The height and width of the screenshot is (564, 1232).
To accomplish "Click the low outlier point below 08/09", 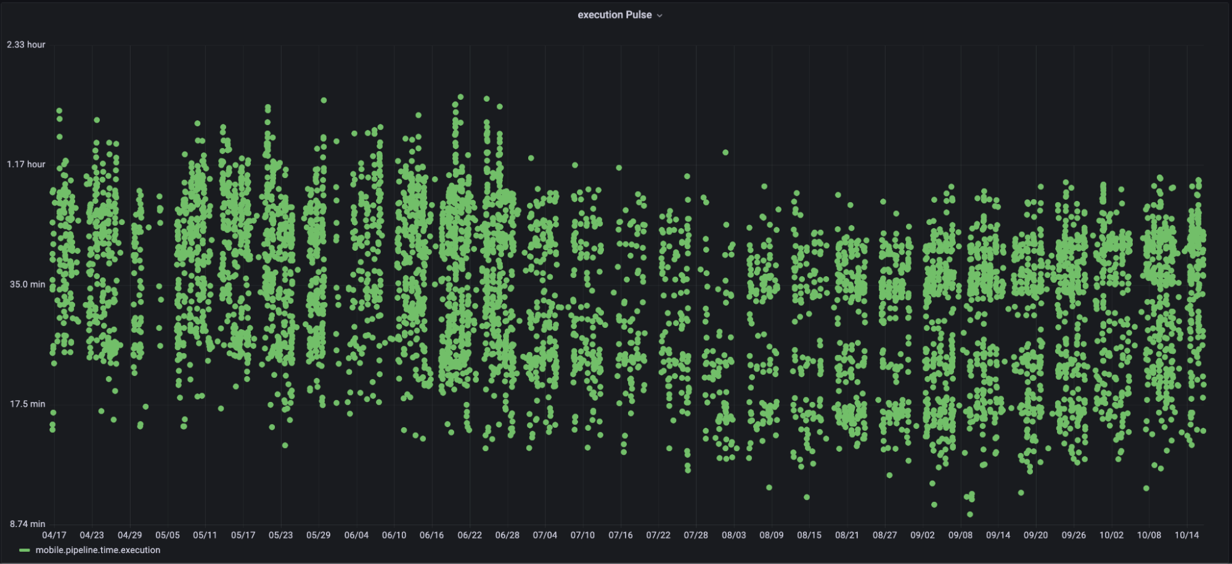I will click(769, 488).
